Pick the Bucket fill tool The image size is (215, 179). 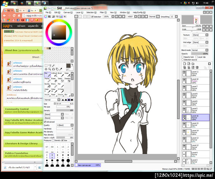pos(47,85)
